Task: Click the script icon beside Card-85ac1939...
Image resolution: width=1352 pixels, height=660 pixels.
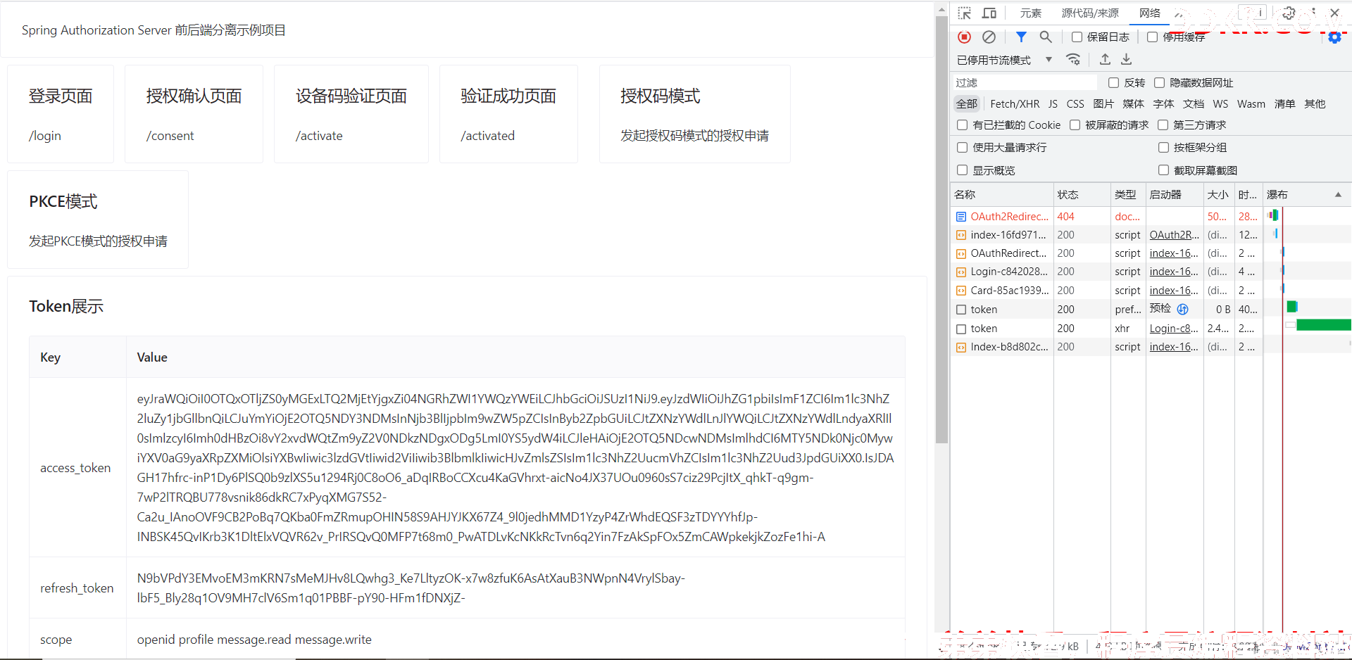Action: coord(961,291)
